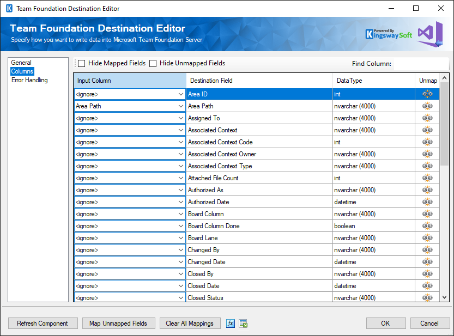Open input column dropdown for Area ID

point(181,94)
